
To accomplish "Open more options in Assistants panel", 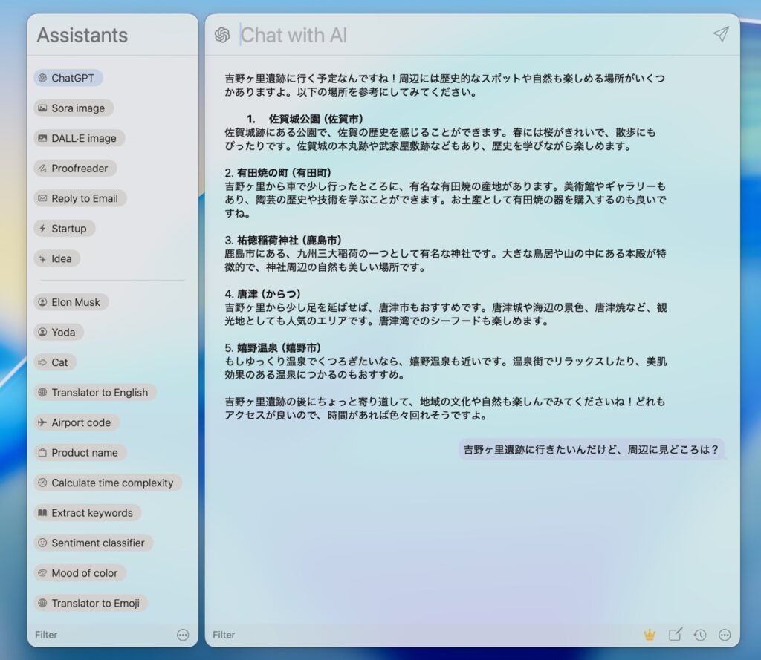I will (183, 635).
